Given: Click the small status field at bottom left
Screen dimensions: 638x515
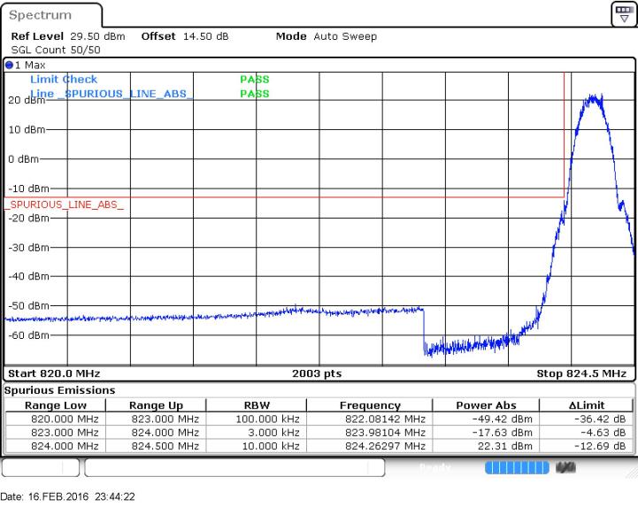Looking at the screenshot, I should tap(41, 467).
